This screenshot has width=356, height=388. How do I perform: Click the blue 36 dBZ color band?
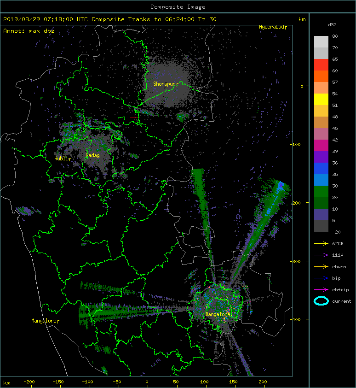321,168
